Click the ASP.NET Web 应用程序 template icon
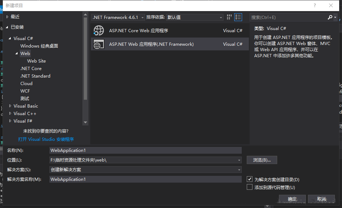The height and width of the screenshot is (208, 342). tap(99, 44)
